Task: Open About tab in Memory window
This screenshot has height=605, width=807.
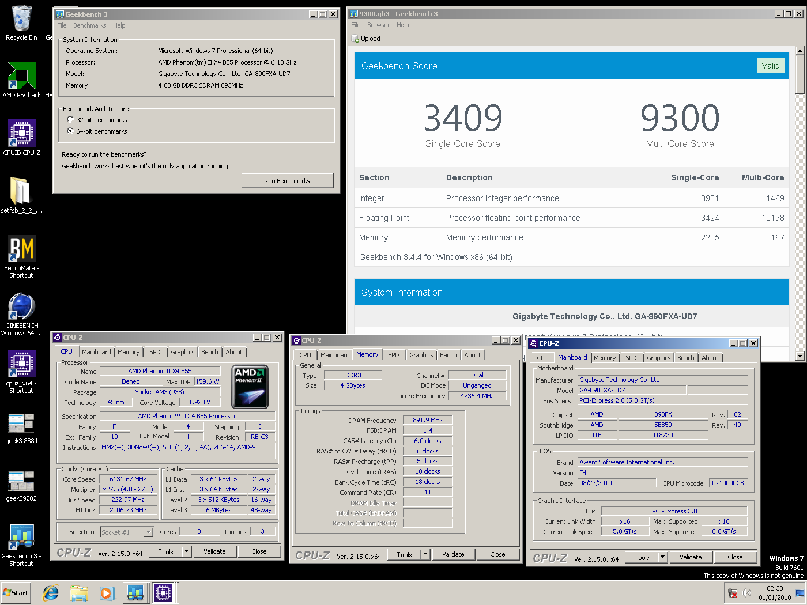Action: point(472,355)
